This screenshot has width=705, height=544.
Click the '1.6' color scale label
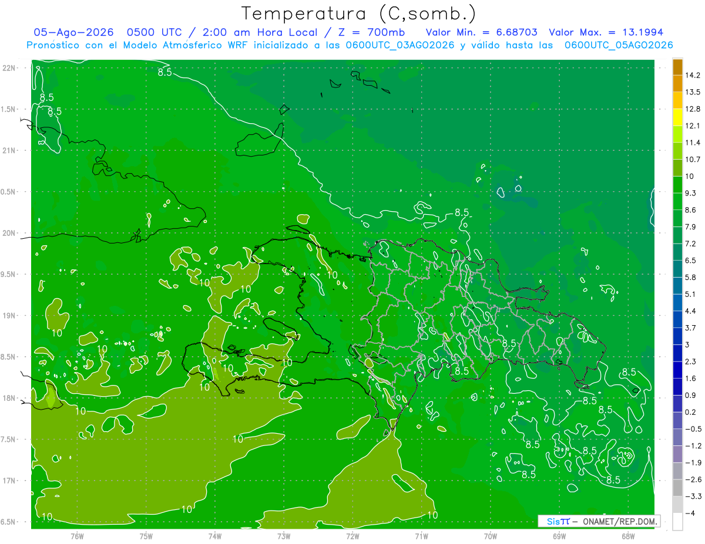point(691,379)
